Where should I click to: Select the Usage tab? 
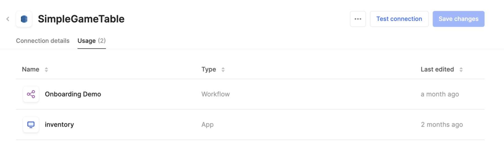point(91,41)
